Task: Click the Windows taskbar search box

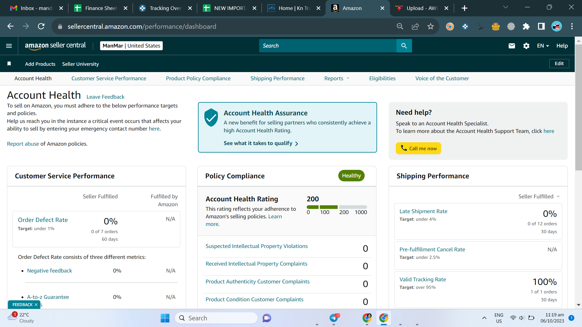Action: 216,318
